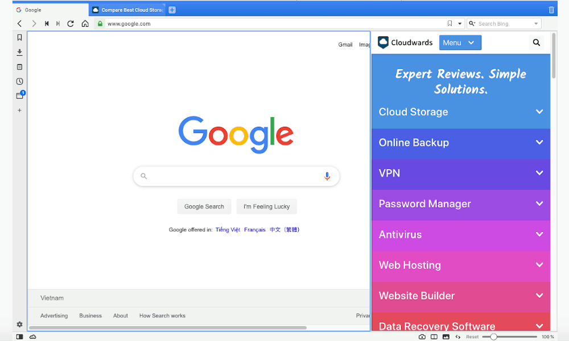Open the Notes panel in sidebar
Viewport: 569px width, 341px height.
pos(19,67)
